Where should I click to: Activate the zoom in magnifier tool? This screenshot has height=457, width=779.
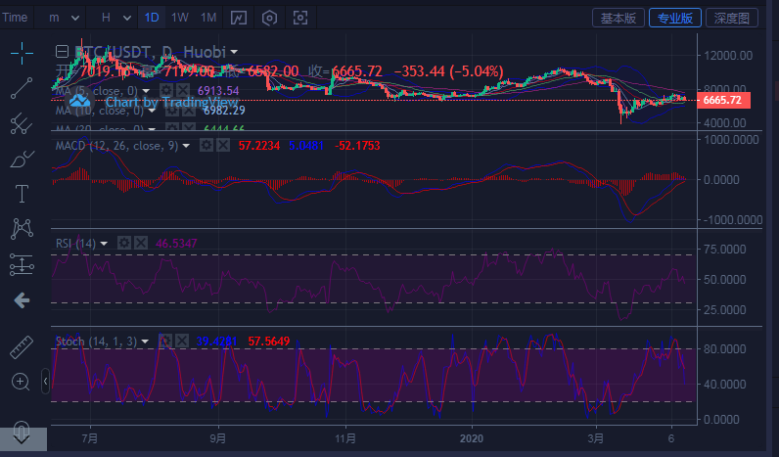[x=21, y=382]
